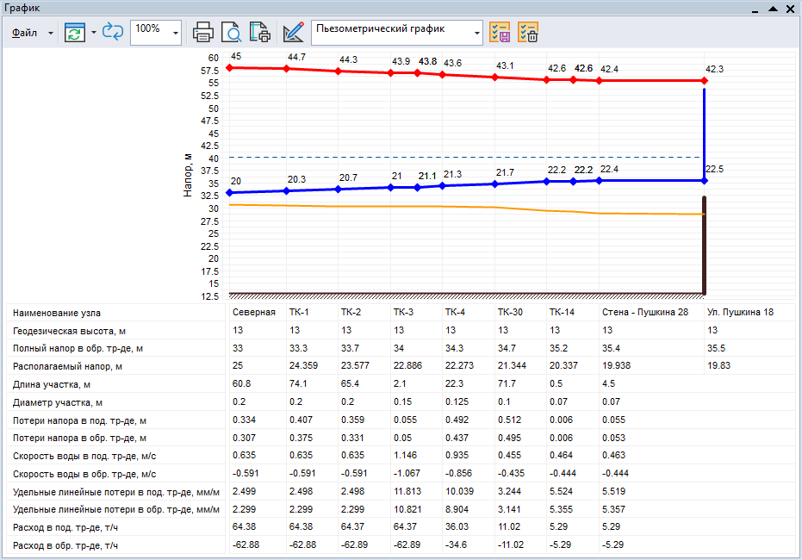Image resolution: width=802 pixels, height=560 pixels.
Task: Pin the График panel with up arrow
Action: (x=774, y=8)
